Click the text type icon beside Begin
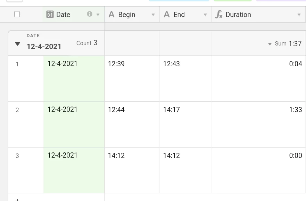 [x=111, y=15]
